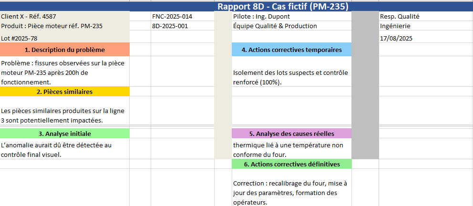
Task: Select the 'Isolement des lots suspects' cell
Action: point(291,77)
